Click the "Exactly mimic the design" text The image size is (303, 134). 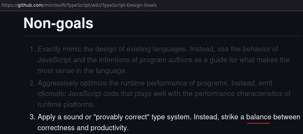74,49
